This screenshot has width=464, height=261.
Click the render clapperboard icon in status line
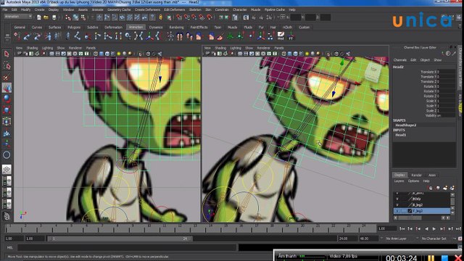(x=246, y=17)
